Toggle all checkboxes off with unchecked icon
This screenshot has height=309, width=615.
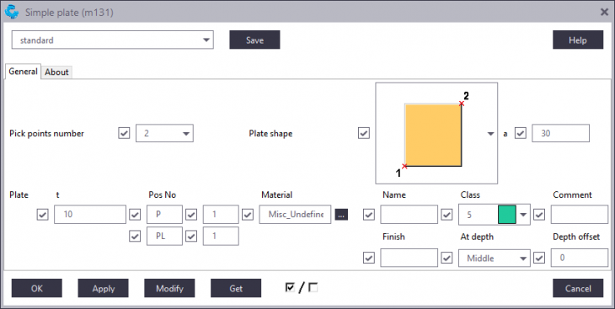coord(313,288)
